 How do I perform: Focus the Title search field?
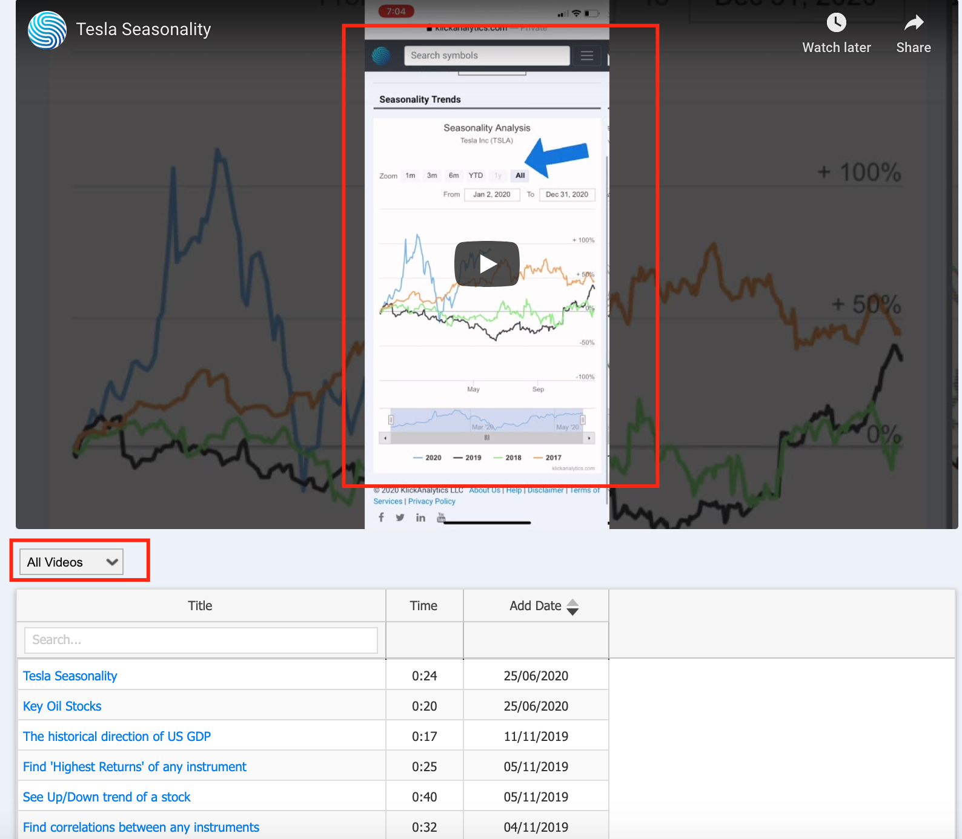click(x=201, y=640)
